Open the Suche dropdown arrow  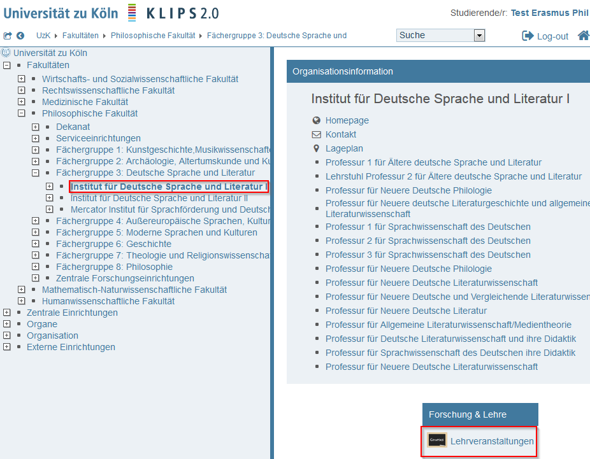point(479,36)
